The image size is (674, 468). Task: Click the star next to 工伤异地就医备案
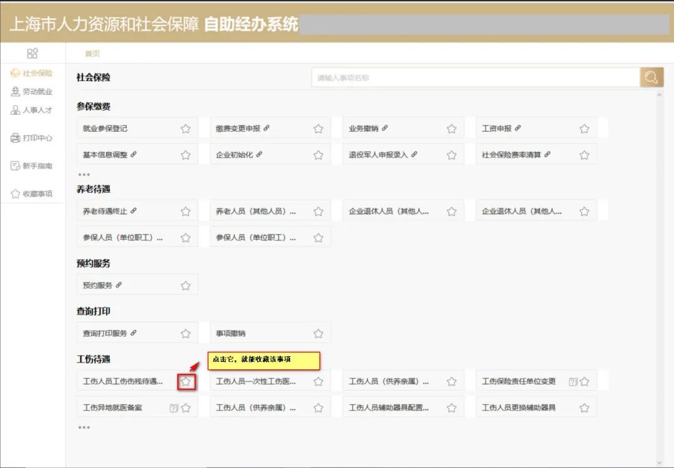tap(186, 408)
